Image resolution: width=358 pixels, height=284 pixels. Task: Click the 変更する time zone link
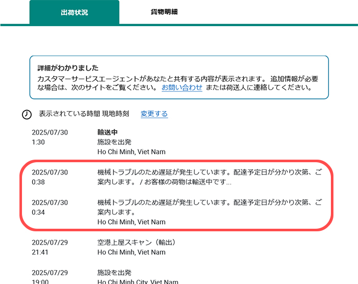[x=154, y=114]
